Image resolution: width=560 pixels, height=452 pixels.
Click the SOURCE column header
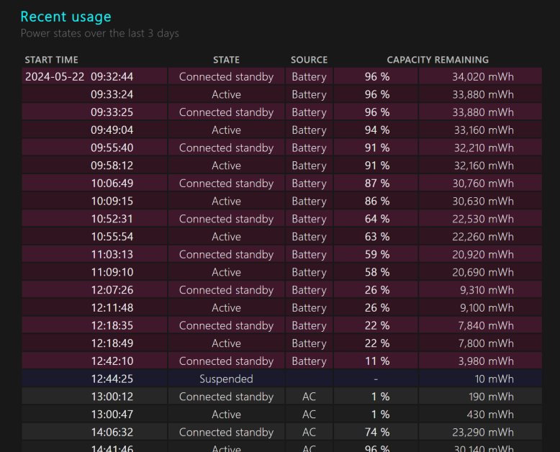point(309,60)
